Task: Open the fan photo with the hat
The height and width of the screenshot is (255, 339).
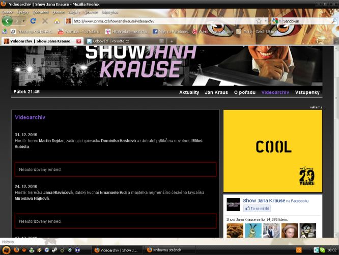Action: 290,231
